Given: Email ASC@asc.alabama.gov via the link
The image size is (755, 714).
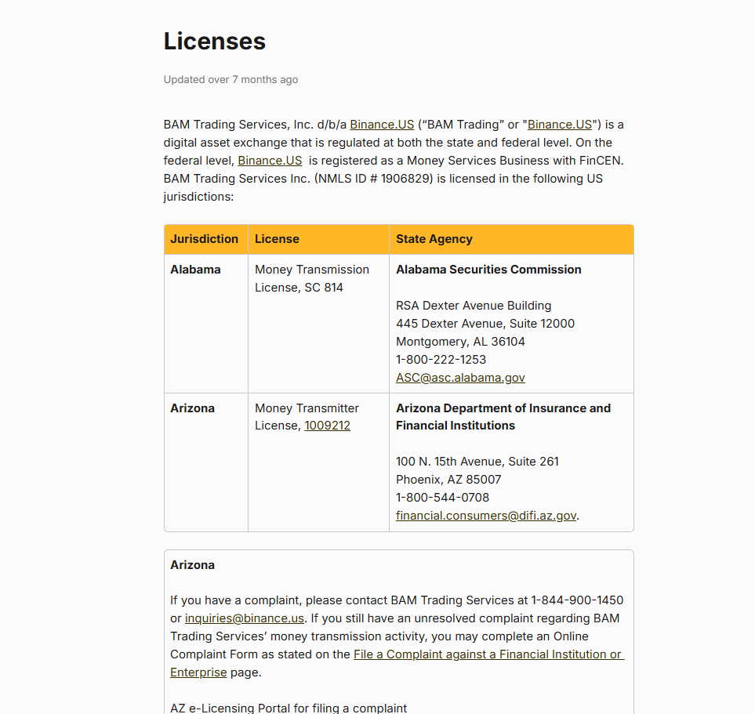Looking at the screenshot, I should [x=460, y=378].
